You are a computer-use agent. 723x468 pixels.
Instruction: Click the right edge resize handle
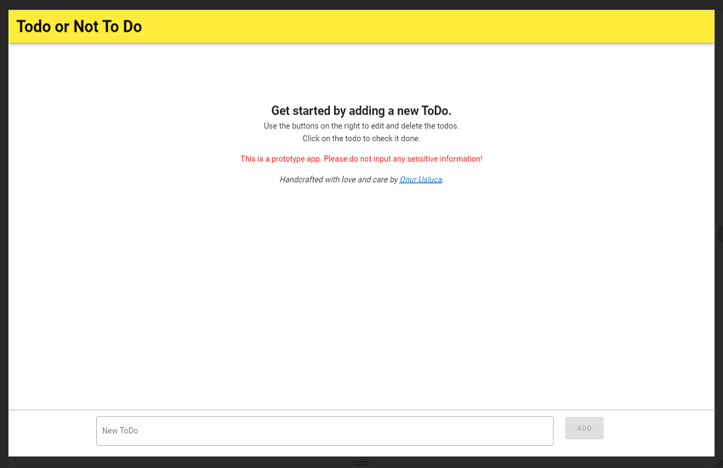pyautogui.click(x=720, y=234)
